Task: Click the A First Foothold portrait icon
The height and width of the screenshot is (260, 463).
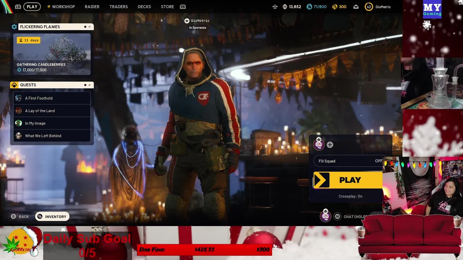Action: [x=18, y=98]
